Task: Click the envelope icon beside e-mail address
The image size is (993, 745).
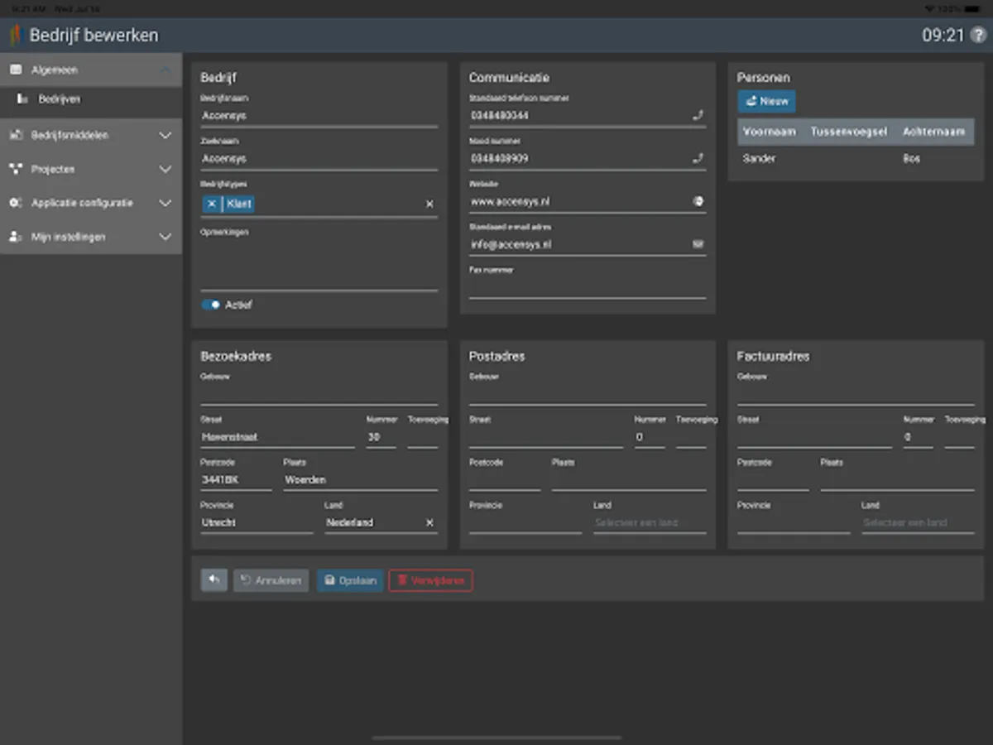Action: pyautogui.click(x=698, y=244)
